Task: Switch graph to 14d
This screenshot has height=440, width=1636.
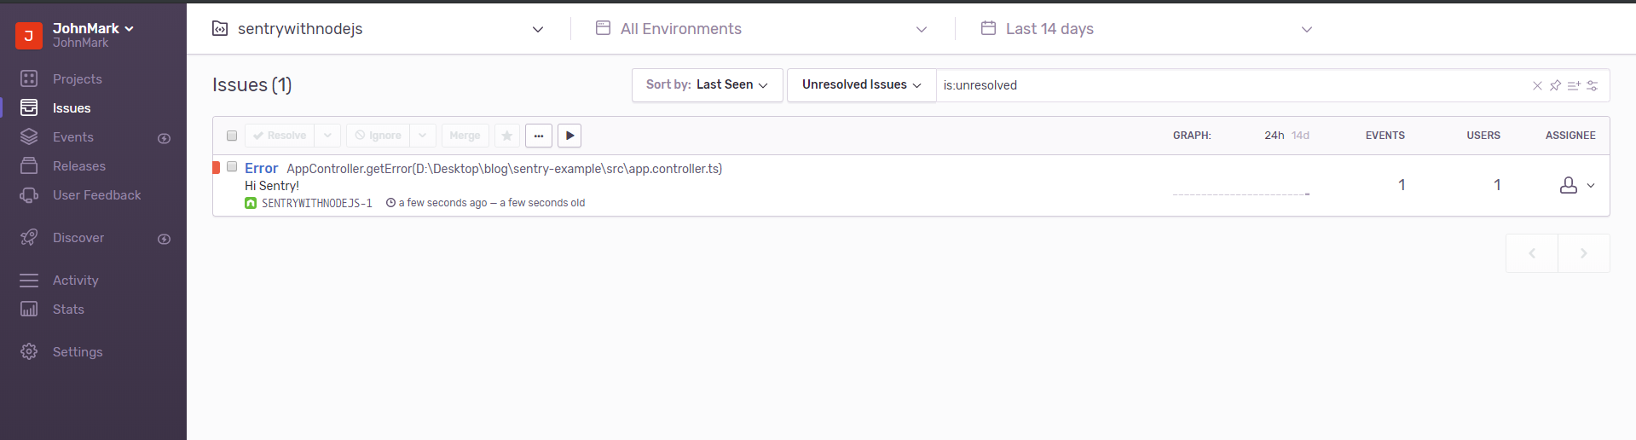Action: pos(1300,136)
